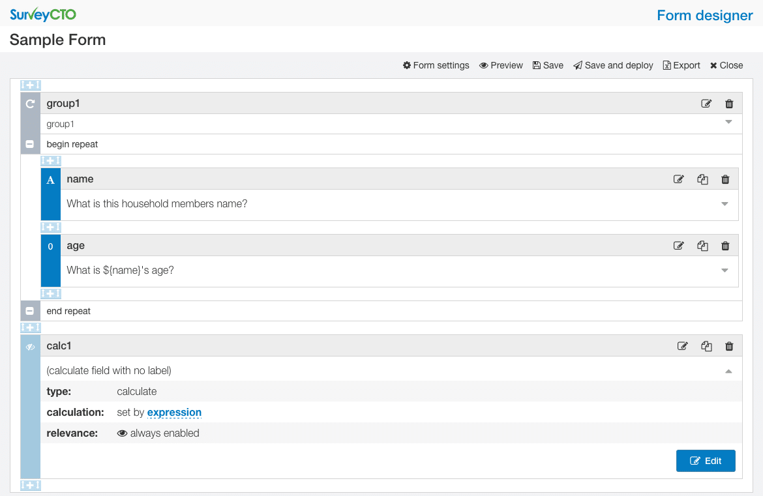Delete the group1 repeat group
This screenshot has height=496, width=763.
tap(729, 104)
